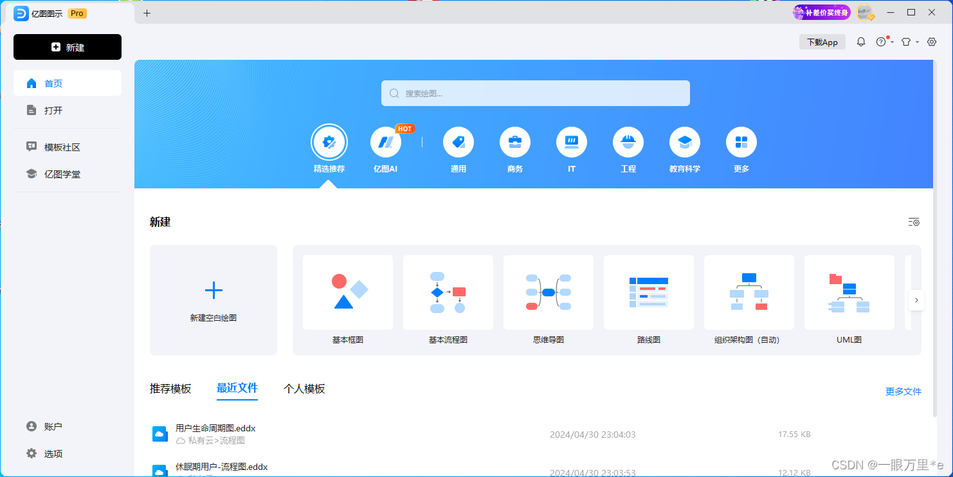
Task: Open 亿图学堂 learning center
Action: (x=68, y=174)
